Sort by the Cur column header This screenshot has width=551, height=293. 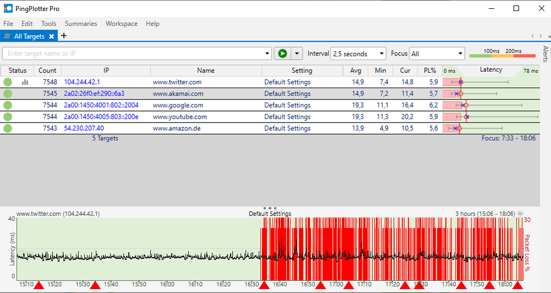405,70
